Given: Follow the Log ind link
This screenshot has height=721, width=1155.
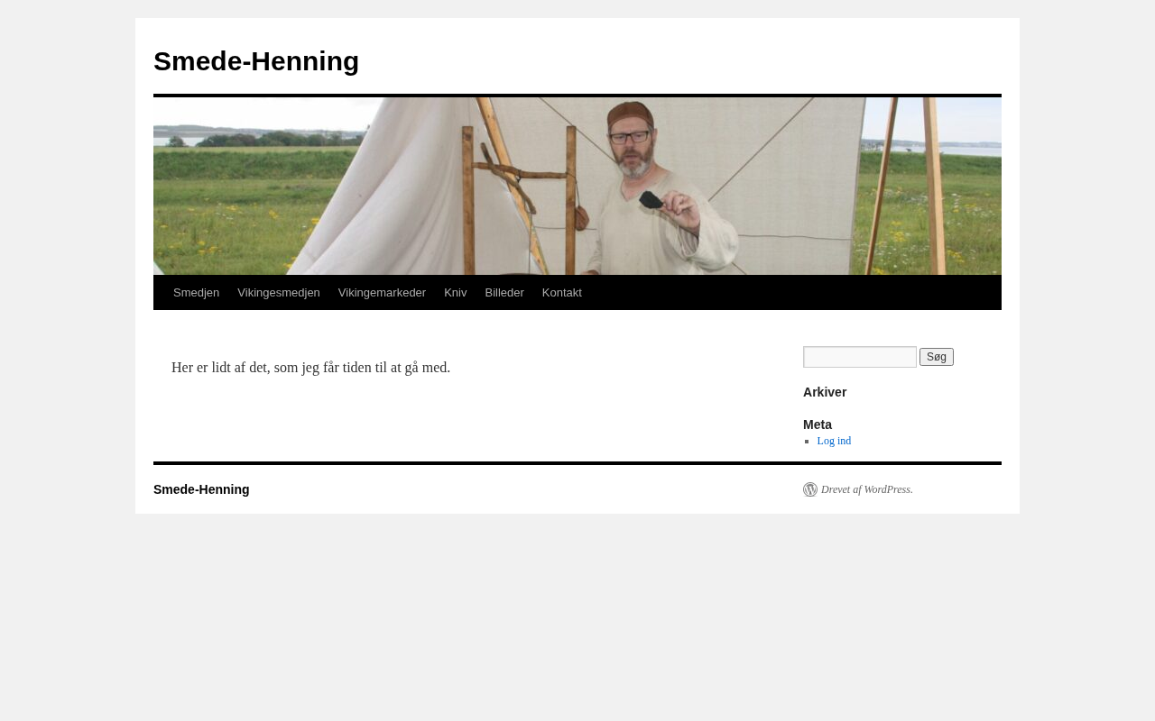Looking at the screenshot, I should tap(834, 441).
